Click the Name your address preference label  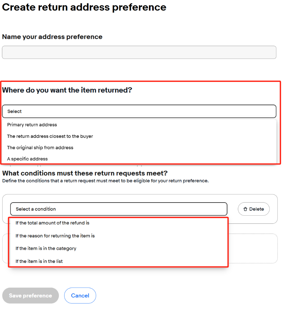(52, 37)
